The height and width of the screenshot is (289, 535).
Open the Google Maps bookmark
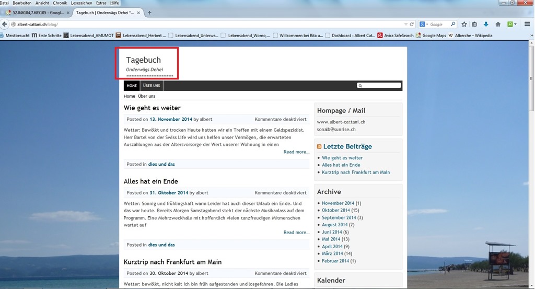434,36
